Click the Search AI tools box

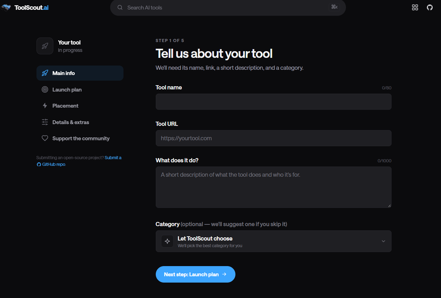click(x=228, y=8)
